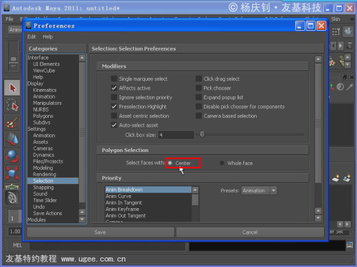This screenshot has height=267, width=357.
Task: Click Save button in Preferences
Action: point(100,232)
